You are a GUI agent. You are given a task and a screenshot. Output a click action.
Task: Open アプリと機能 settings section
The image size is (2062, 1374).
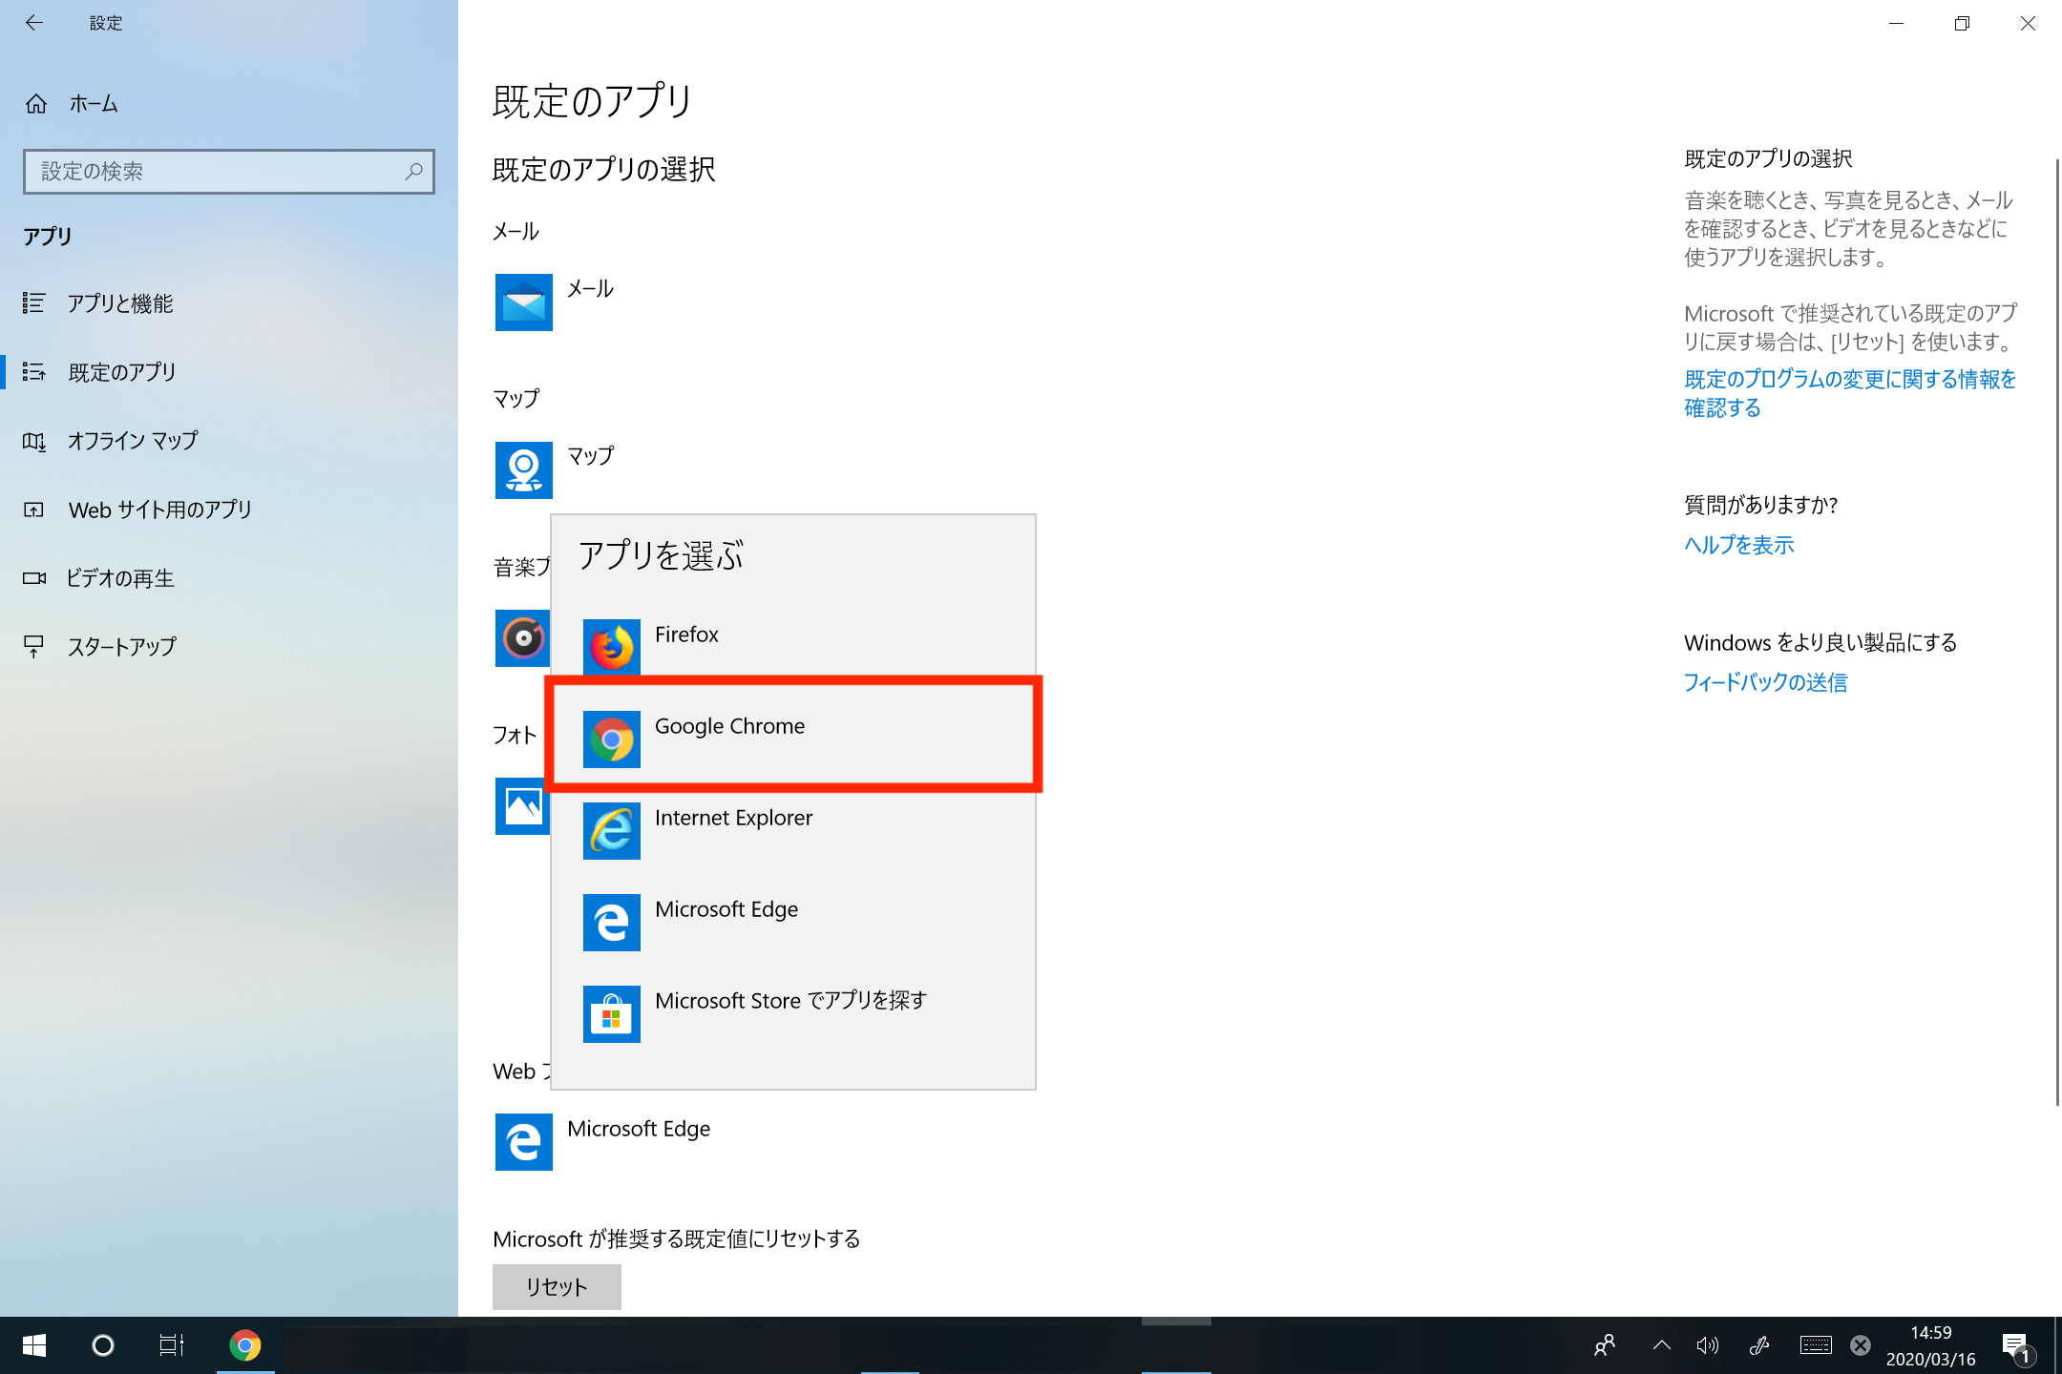119,303
